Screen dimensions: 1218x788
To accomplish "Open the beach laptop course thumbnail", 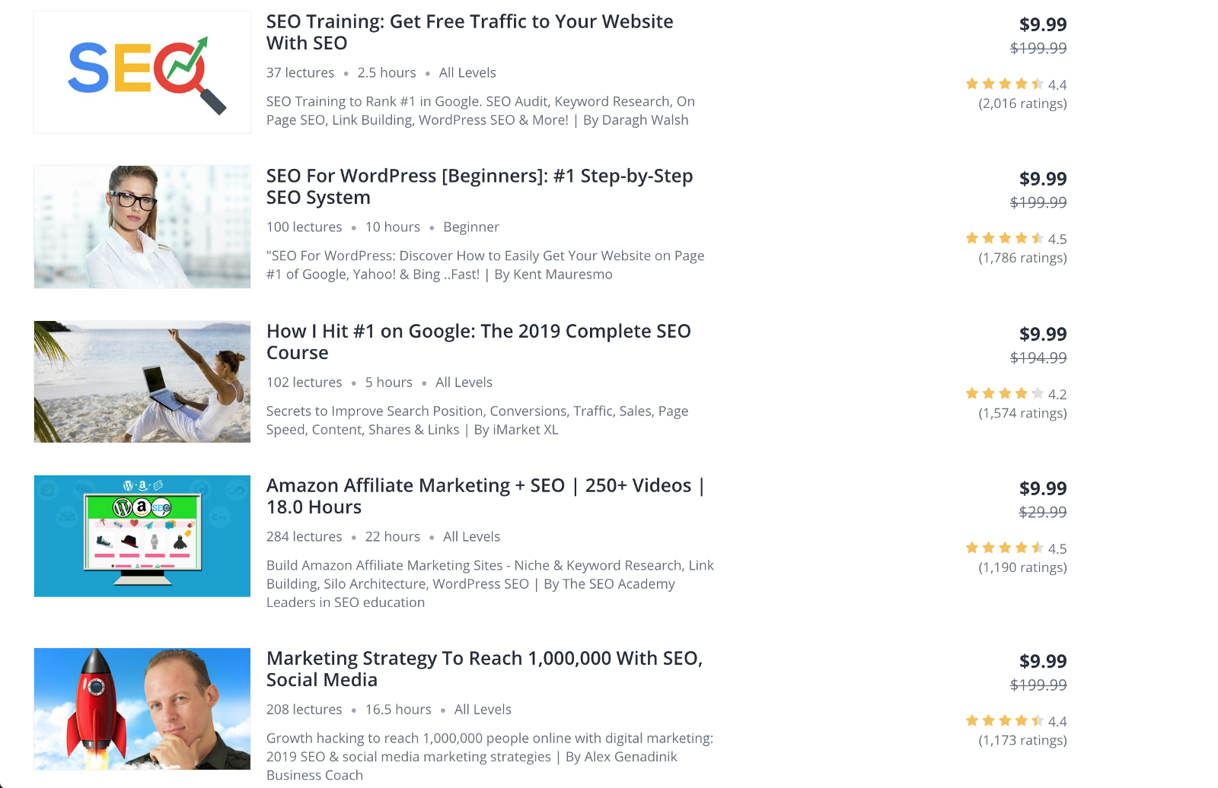I will click(x=142, y=381).
